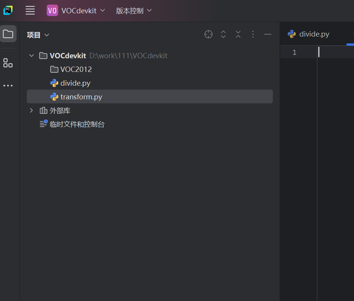Open the 项目 view dropdown
This screenshot has width=354, height=301.
tap(38, 35)
